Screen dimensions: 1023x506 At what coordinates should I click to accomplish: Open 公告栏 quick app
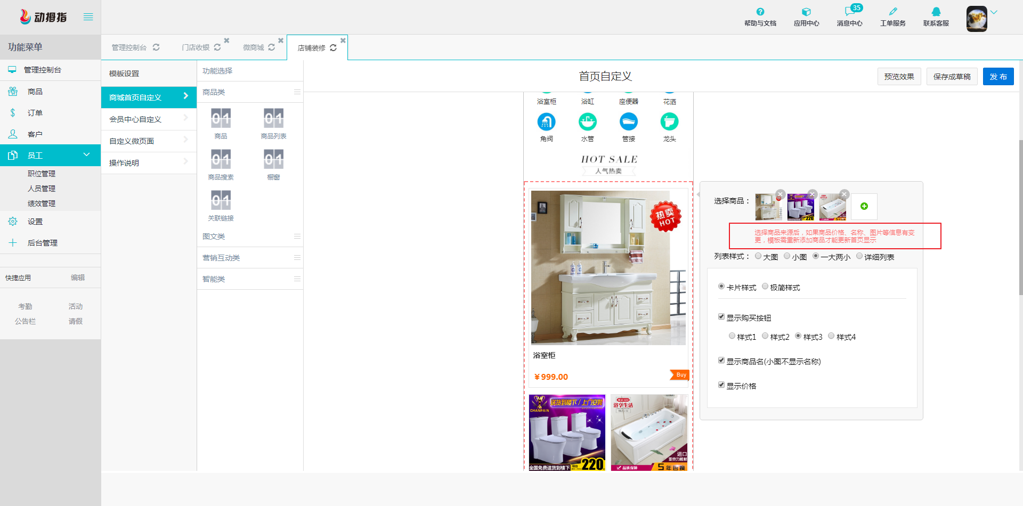click(x=25, y=321)
